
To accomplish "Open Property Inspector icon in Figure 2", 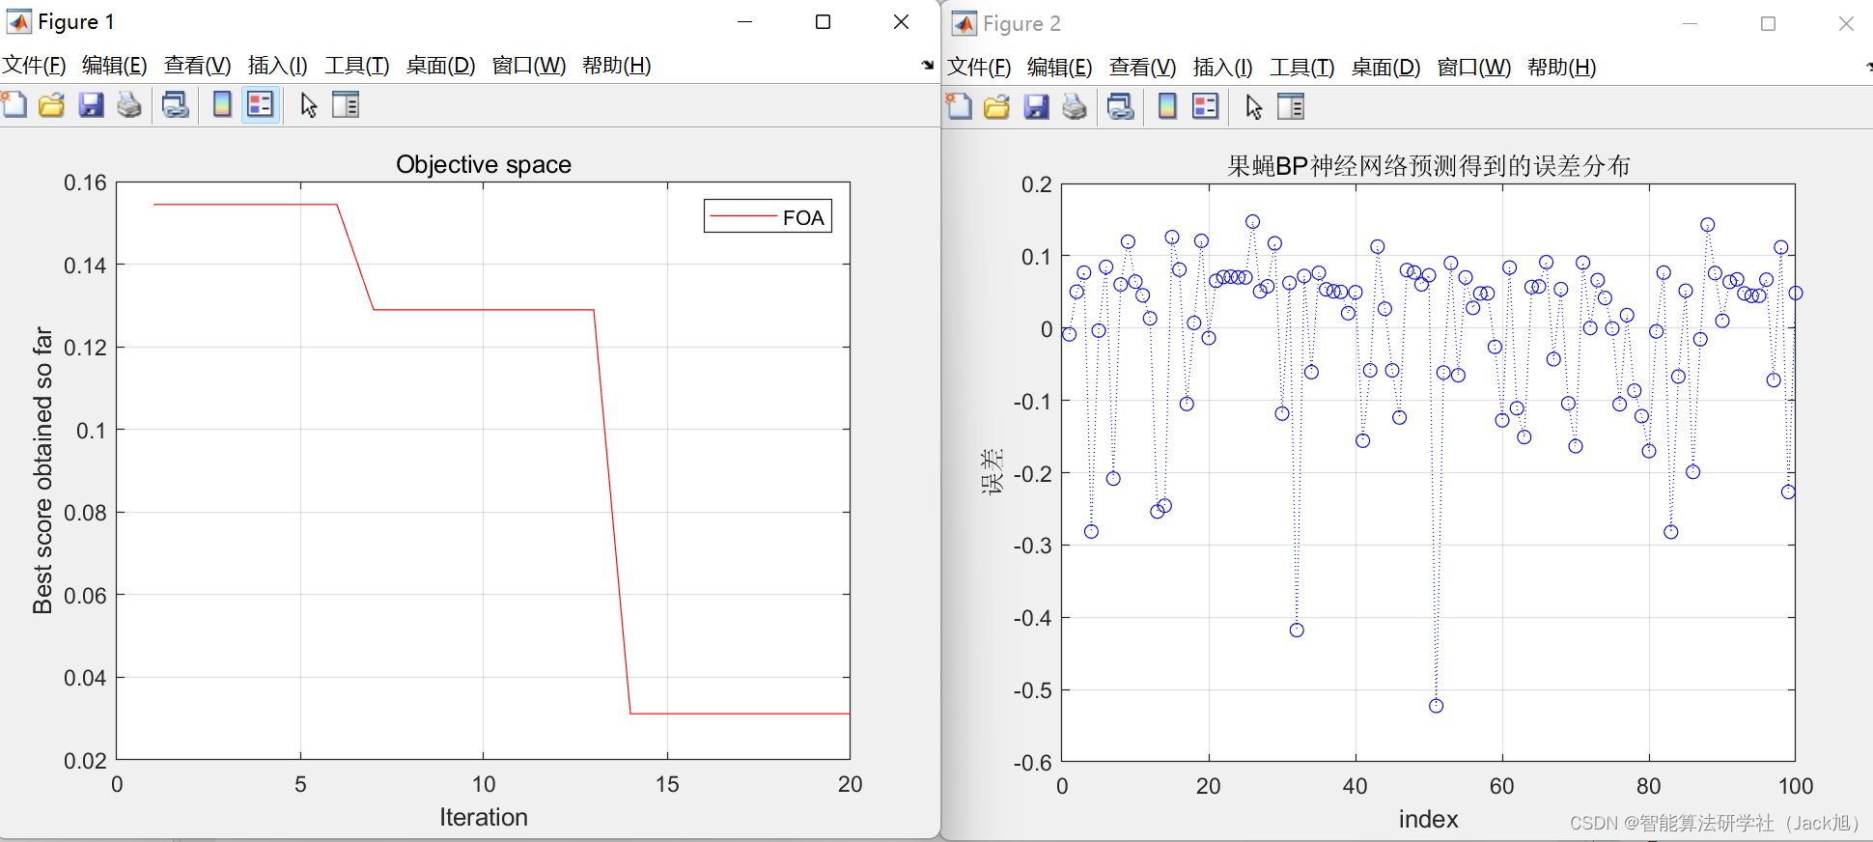I will pos(1291,106).
